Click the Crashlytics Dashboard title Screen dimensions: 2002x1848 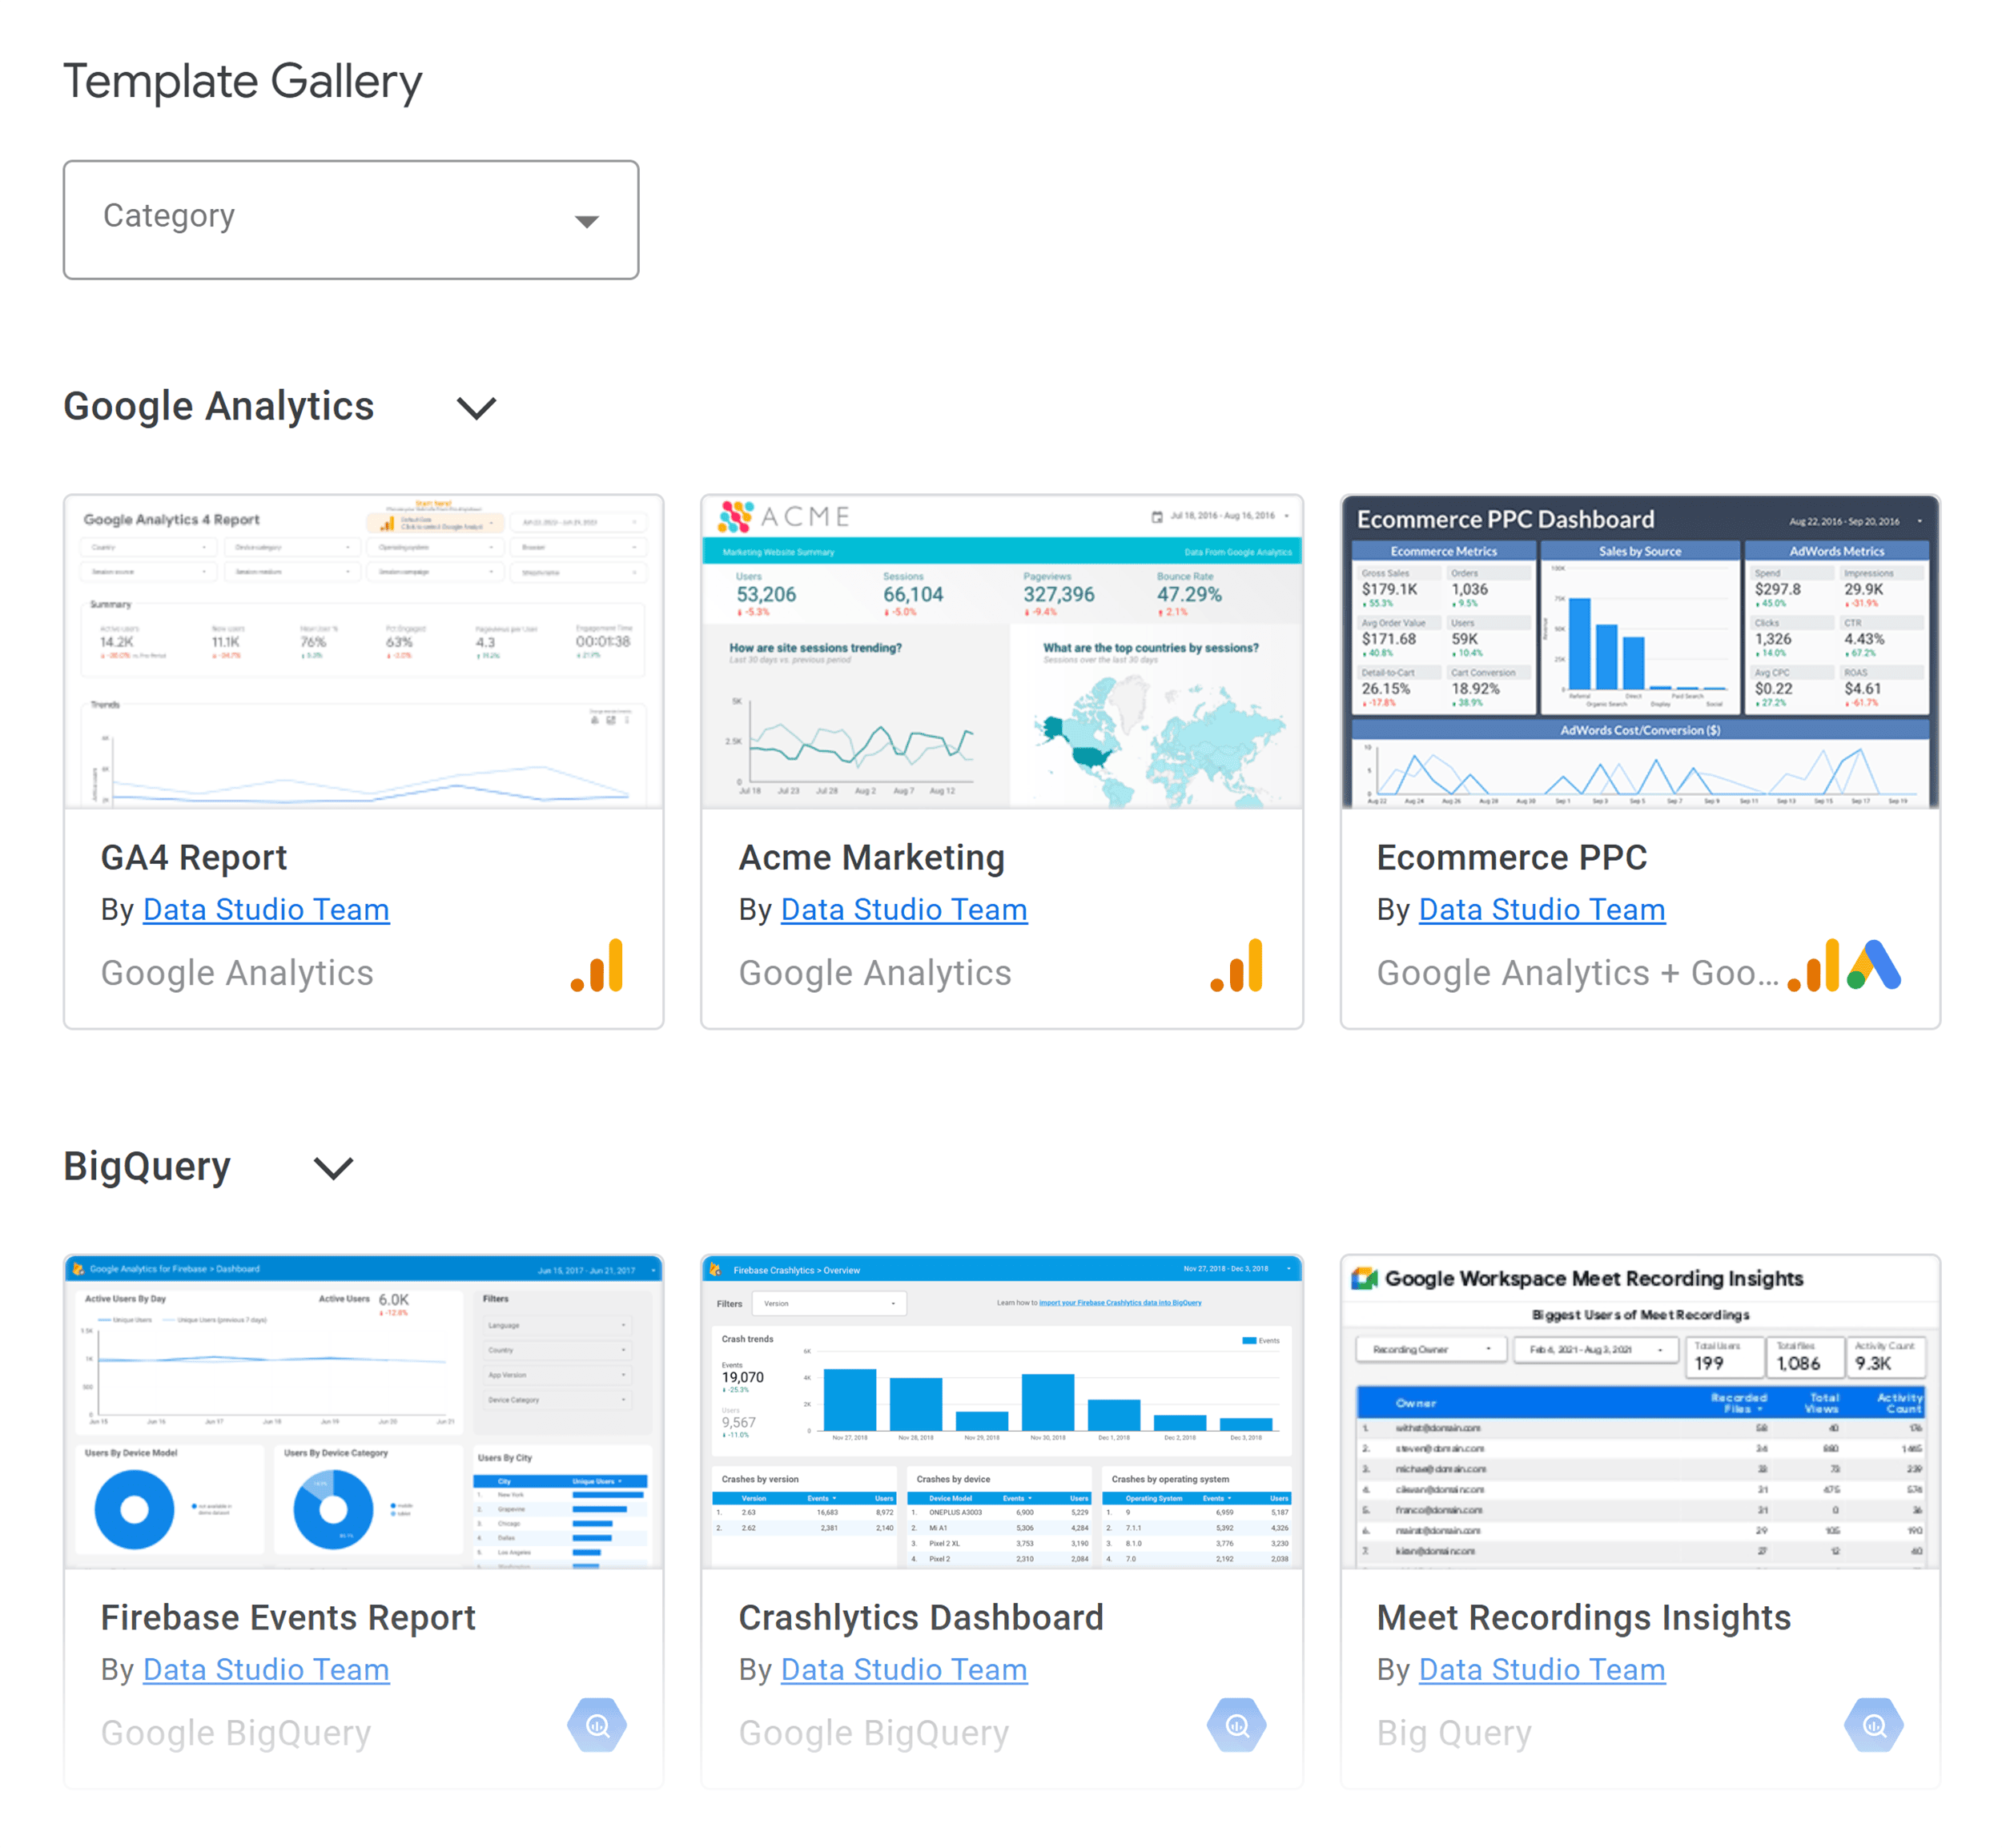[x=921, y=1617]
